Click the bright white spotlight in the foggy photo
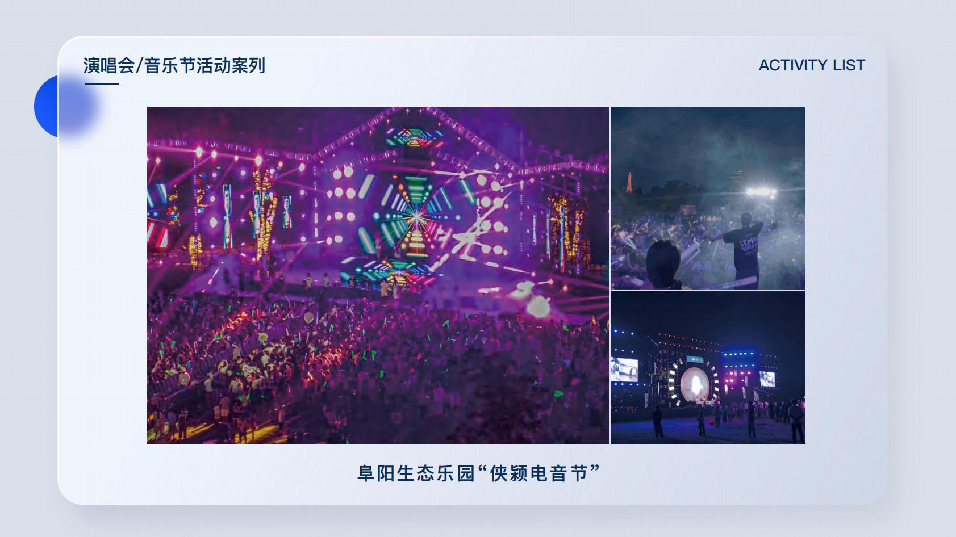The image size is (956, 537). click(761, 192)
